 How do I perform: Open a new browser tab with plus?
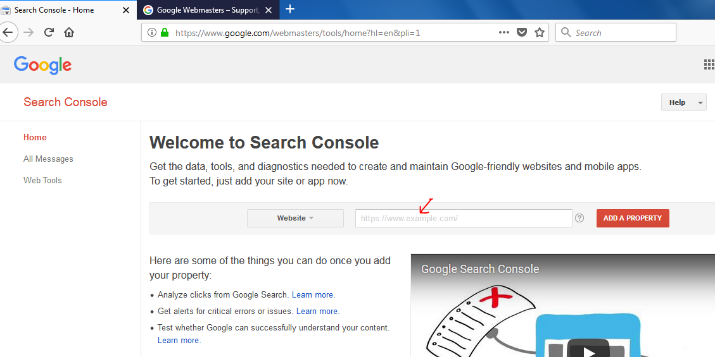(289, 9)
